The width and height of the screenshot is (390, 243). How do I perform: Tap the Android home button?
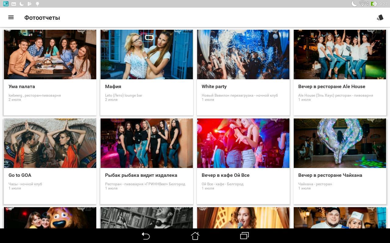pos(195,236)
